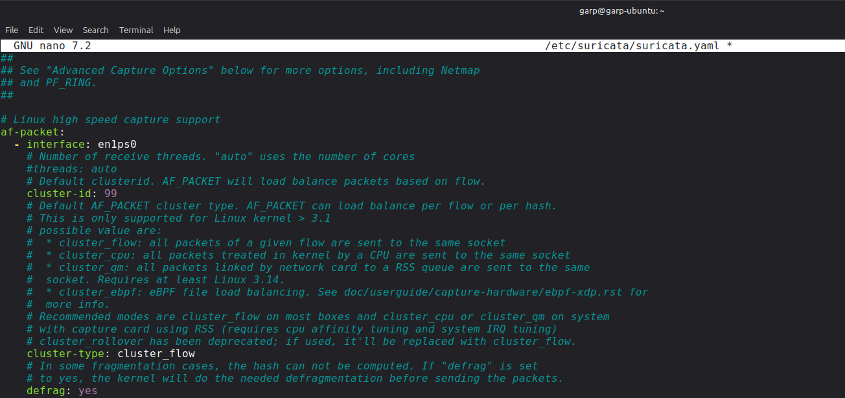
Task: Place cursor on the af-packet key
Action: 29,132
